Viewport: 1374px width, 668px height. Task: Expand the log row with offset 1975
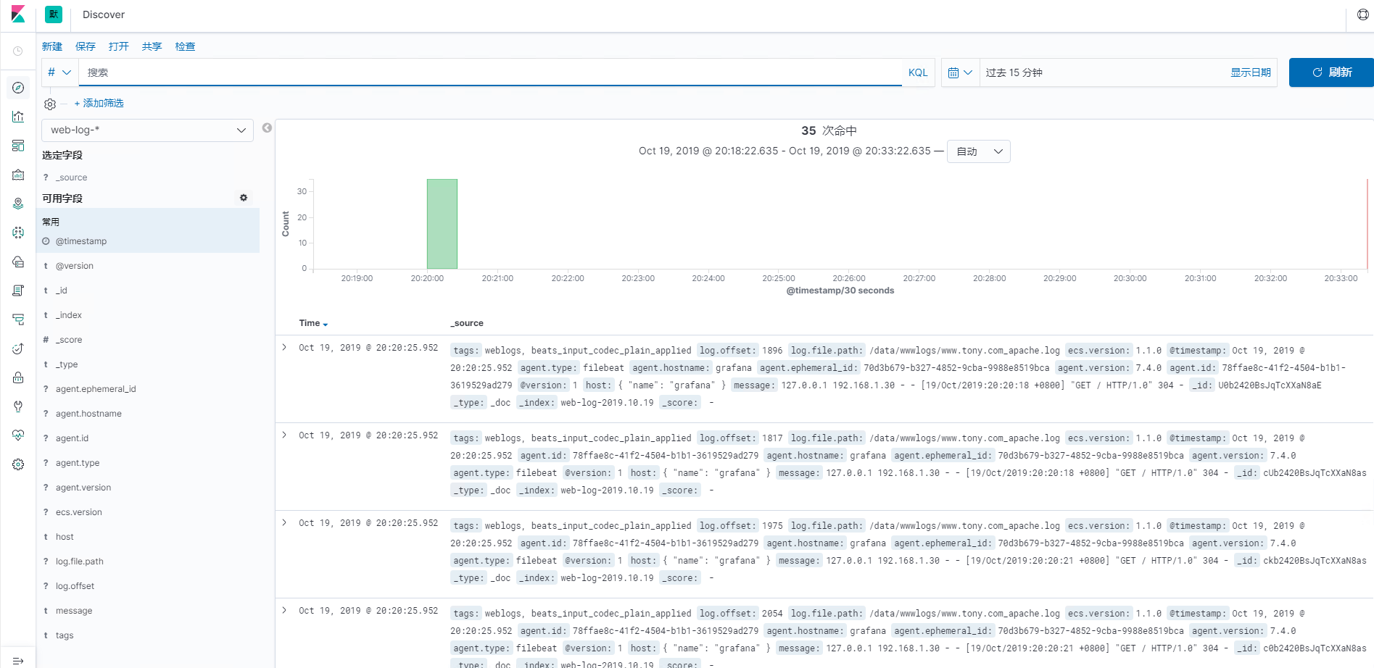tap(284, 523)
